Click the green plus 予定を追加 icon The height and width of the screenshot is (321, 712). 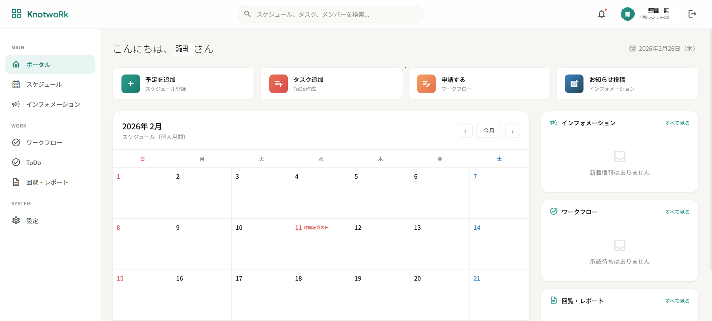pos(131,84)
